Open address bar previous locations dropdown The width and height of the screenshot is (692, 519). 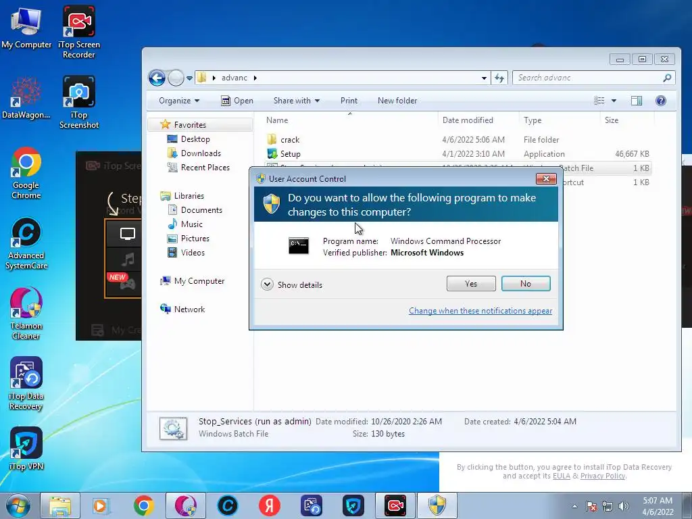point(484,78)
